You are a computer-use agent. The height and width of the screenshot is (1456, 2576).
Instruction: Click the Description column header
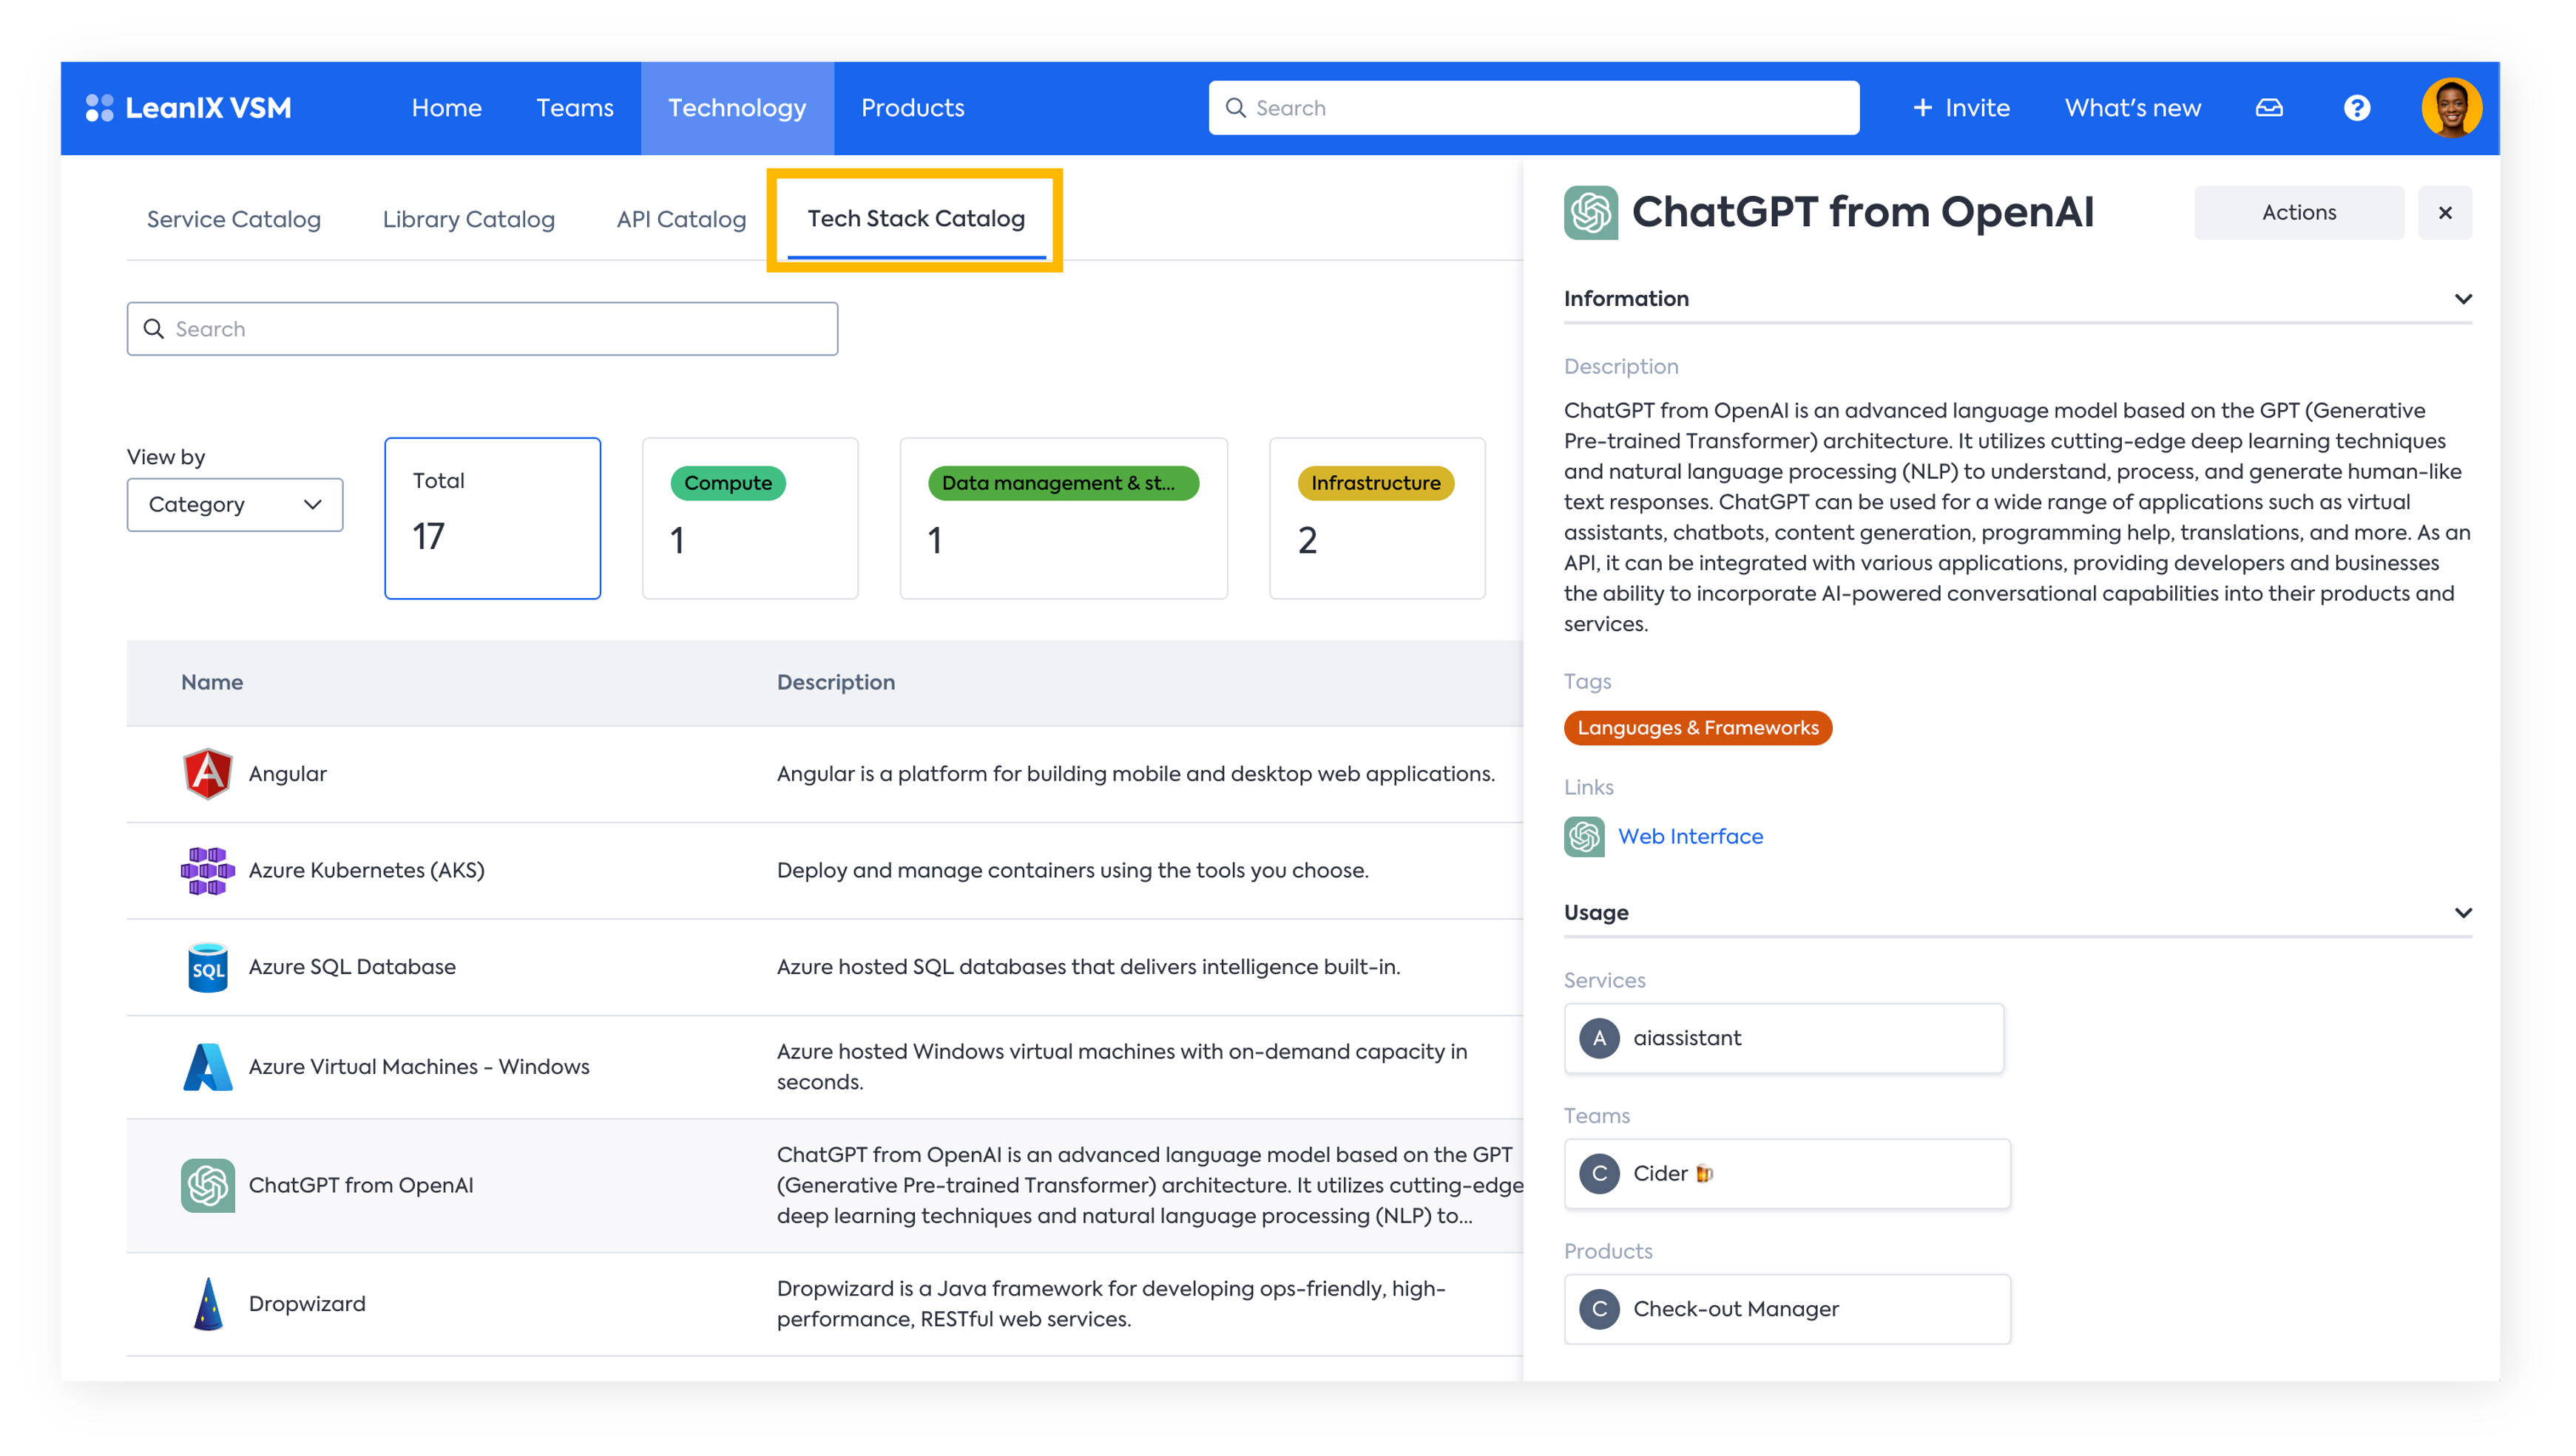tap(835, 682)
